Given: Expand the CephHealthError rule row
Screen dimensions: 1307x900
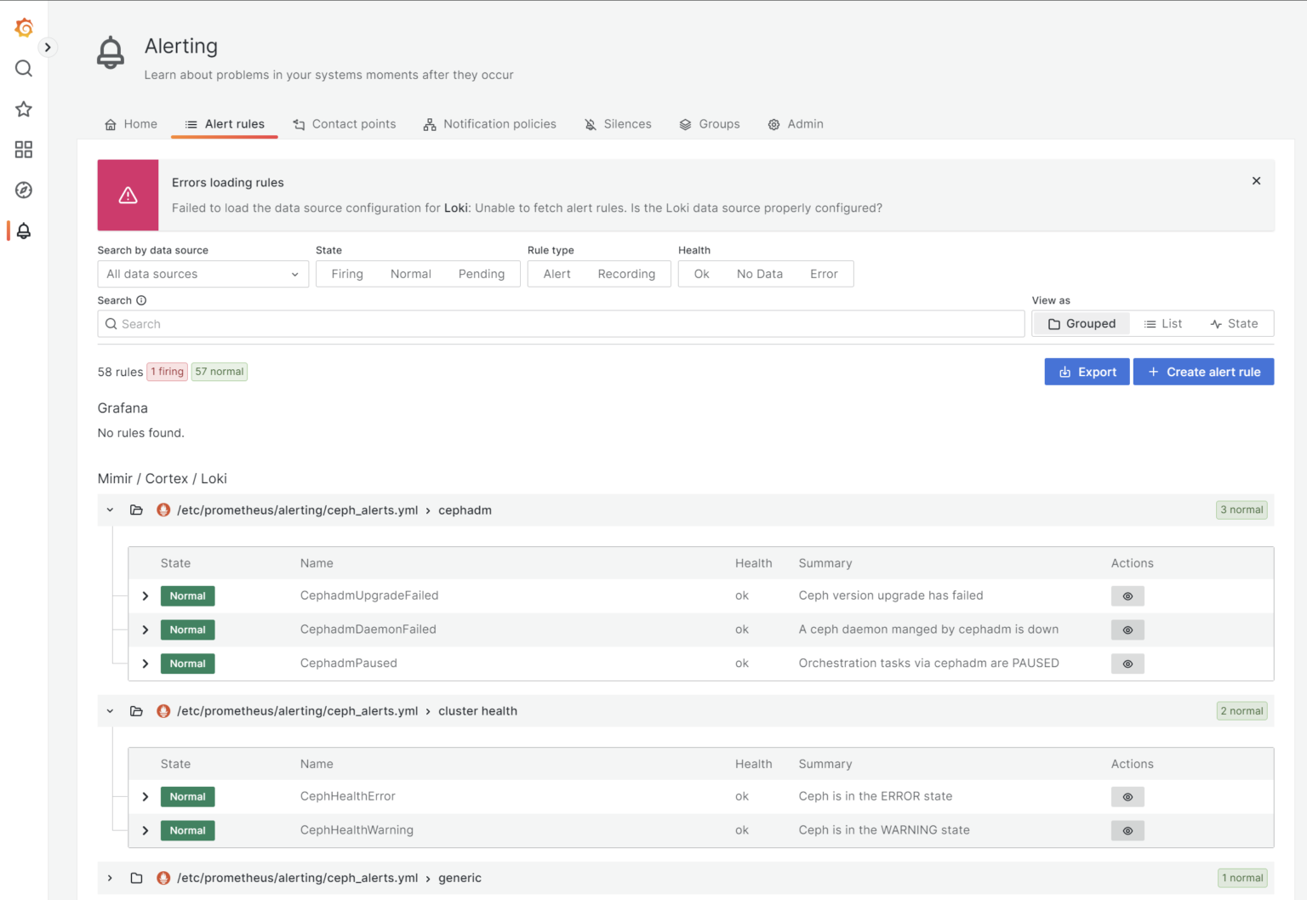Looking at the screenshot, I should [x=146, y=797].
